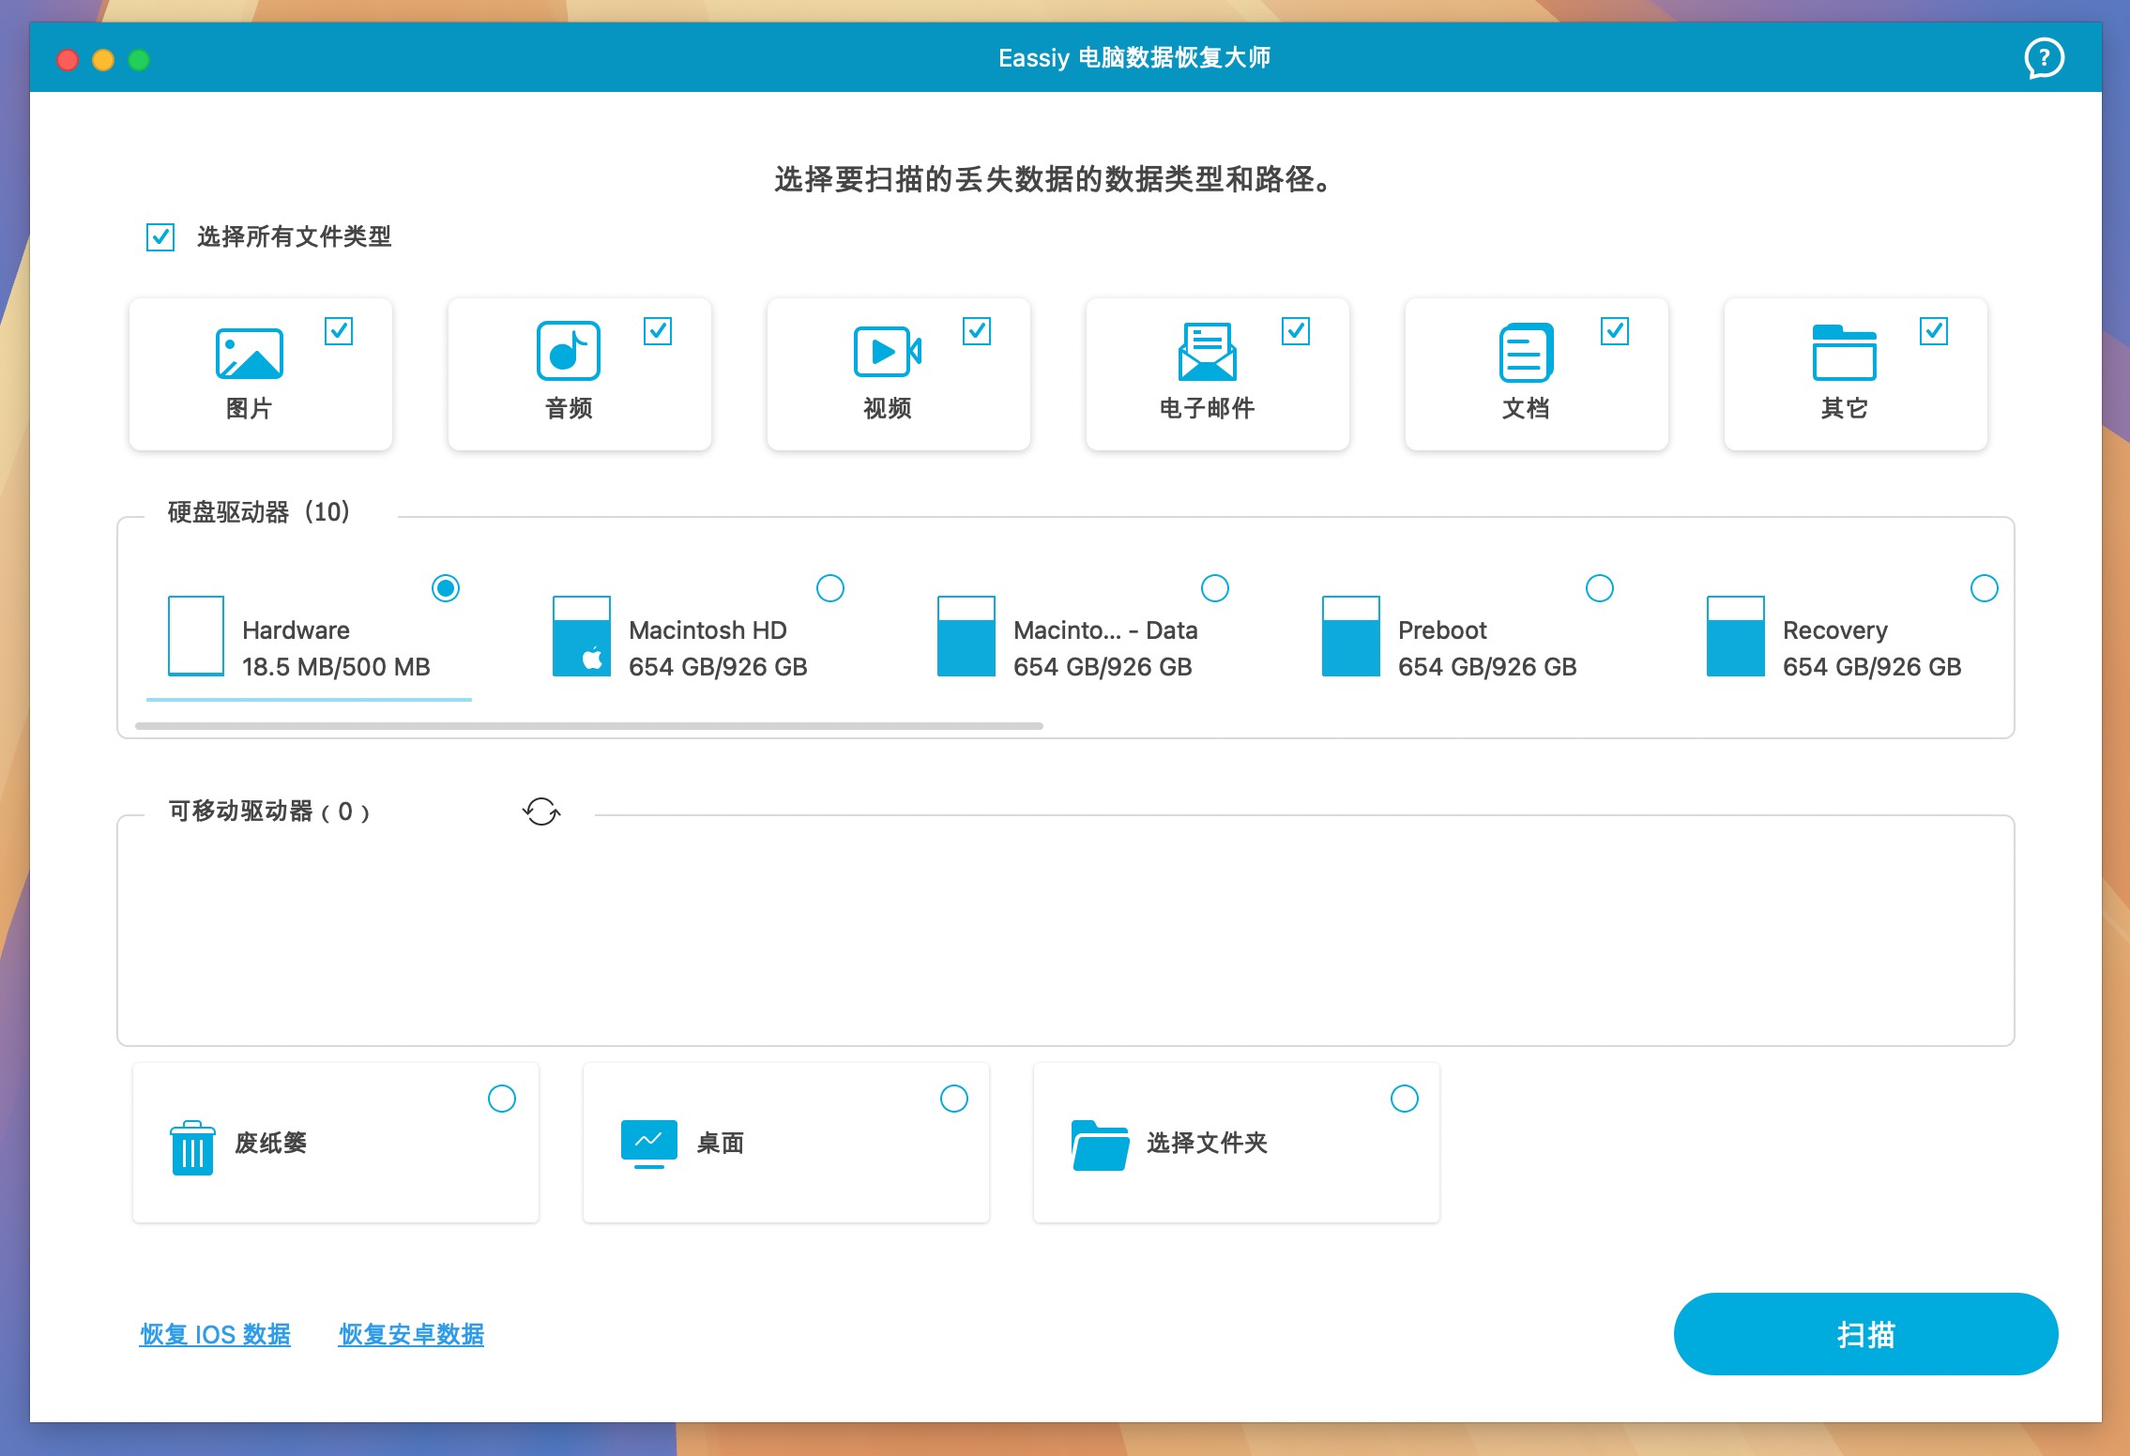Click the 废纸篓 trash bin icon
The width and height of the screenshot is (2130, 1456).
tap(192, 1147)
